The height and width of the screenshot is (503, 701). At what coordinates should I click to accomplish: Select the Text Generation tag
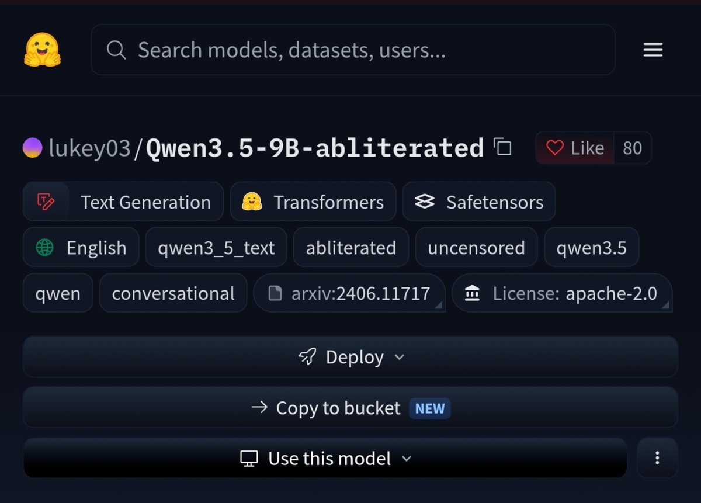pyautogui.click(x=123, y=202)
